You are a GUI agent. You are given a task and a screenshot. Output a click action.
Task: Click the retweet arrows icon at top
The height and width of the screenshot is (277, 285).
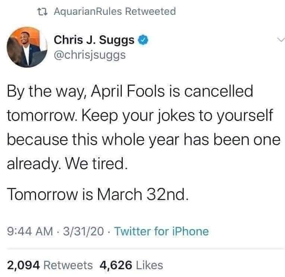(x=44, y=12)
